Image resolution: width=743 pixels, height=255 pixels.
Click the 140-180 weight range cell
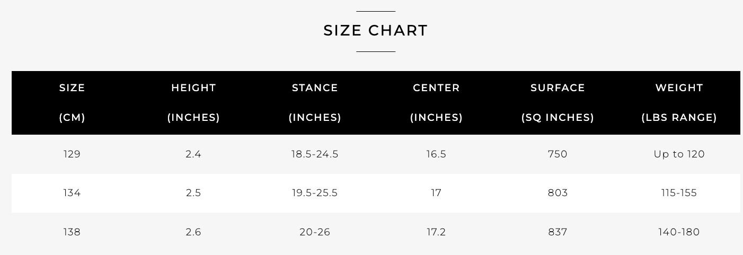(679, 232)
